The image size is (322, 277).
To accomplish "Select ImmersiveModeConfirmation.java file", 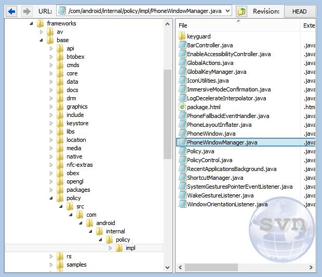I will [229, 89].
